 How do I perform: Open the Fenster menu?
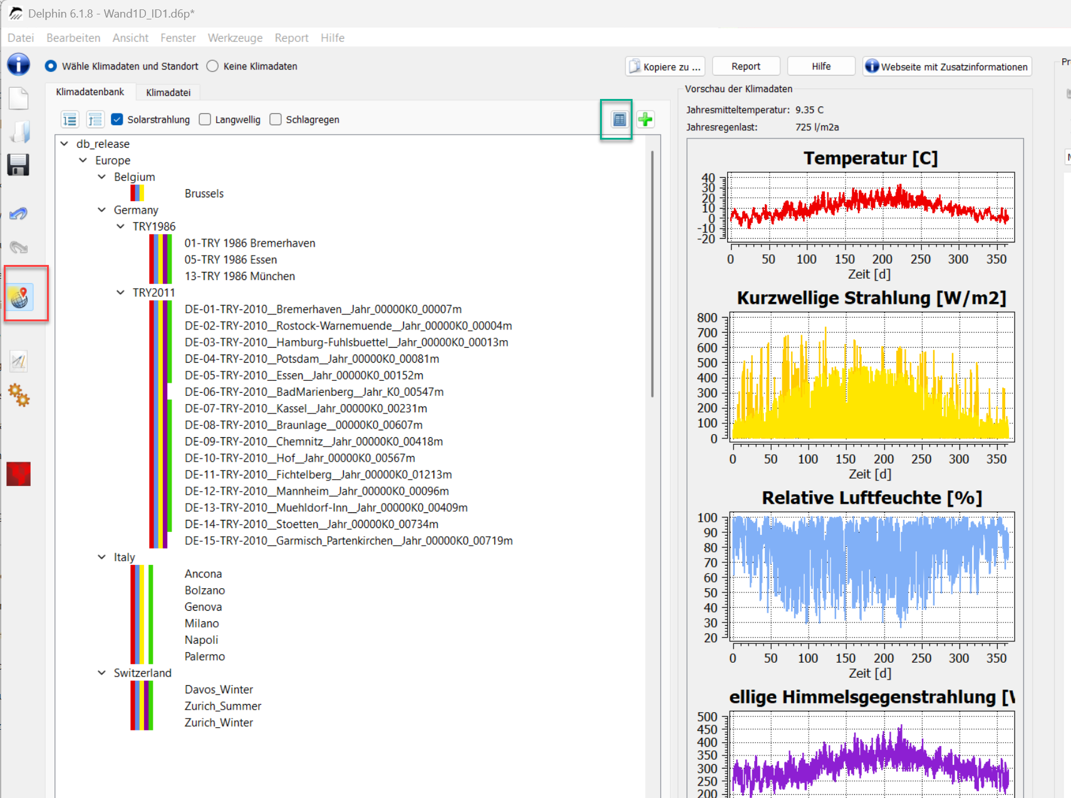coord(178,38)
